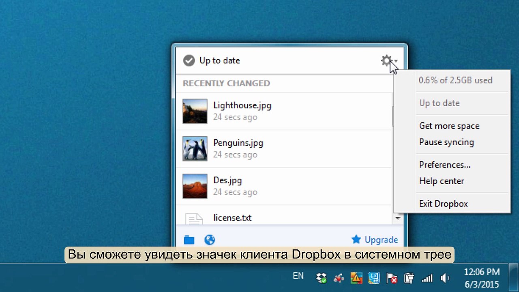Open the Dropbox gear settings menu
This screenshot has width=519, height=292.
click(x=386, y=61)
